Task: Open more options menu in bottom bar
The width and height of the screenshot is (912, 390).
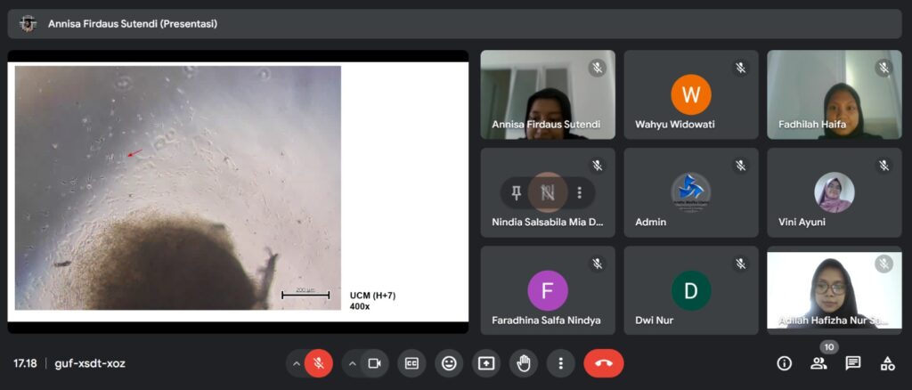Action: [x=560, y=363]
